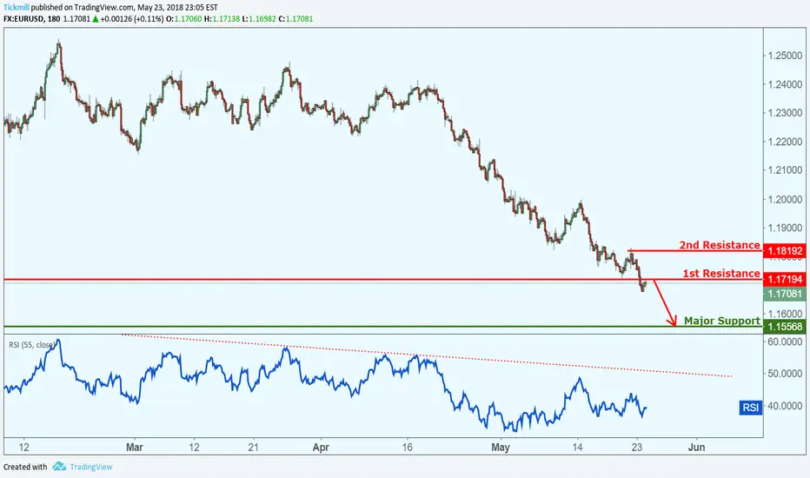This screenshot has height=478, width=810.
Task: Click the L:1.16982 low value
Action: tap(259, 18)
